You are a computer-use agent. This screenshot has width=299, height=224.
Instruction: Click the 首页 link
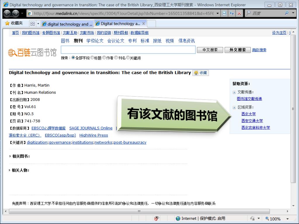click(15, 33)
